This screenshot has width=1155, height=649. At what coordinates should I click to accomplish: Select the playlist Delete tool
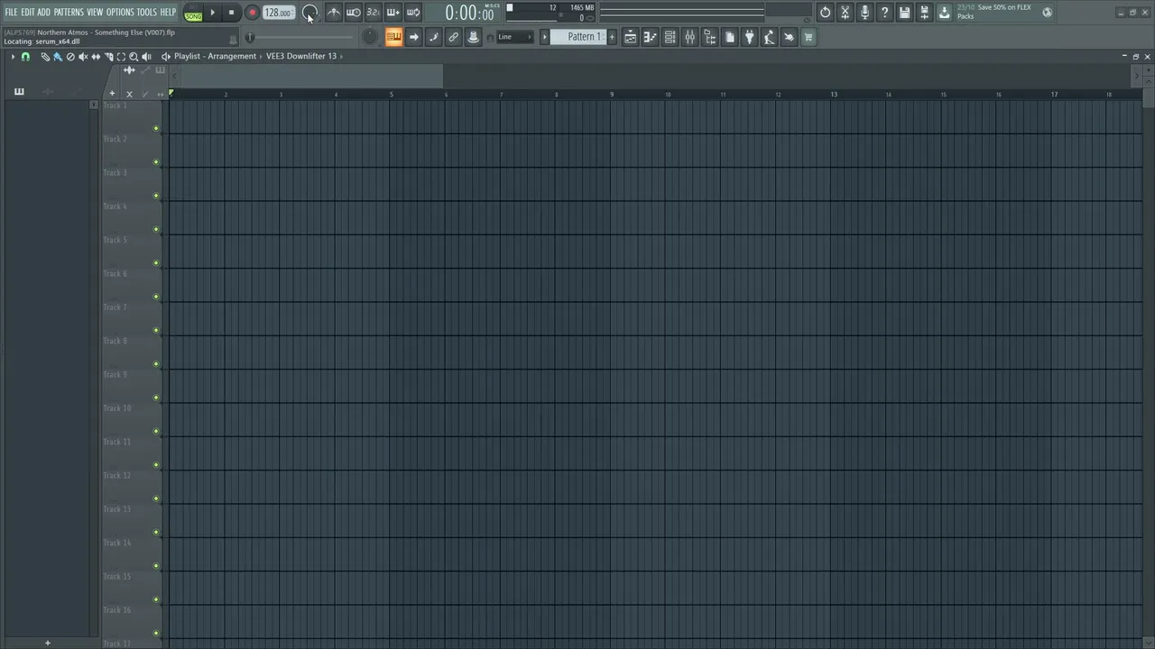tap(70, 56)
